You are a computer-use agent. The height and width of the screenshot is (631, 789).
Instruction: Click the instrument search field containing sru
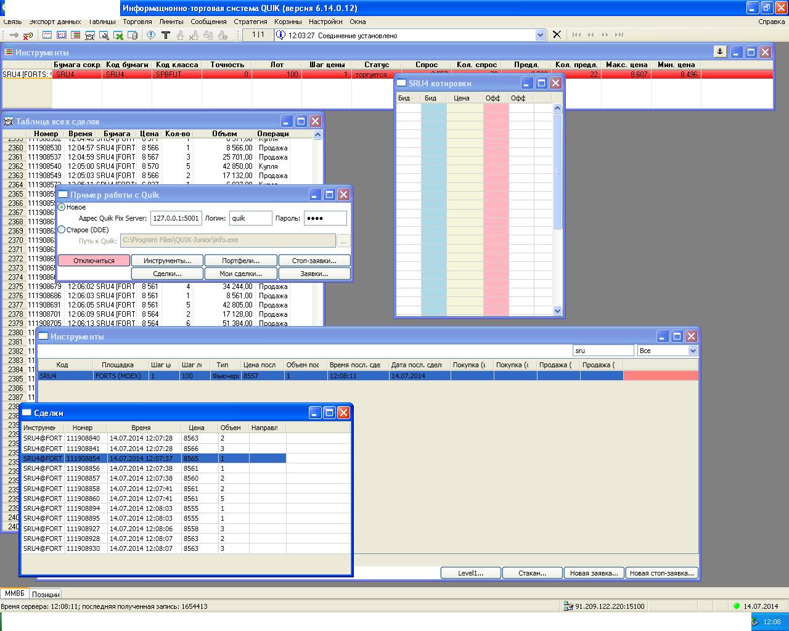click(x=602, y=351)
